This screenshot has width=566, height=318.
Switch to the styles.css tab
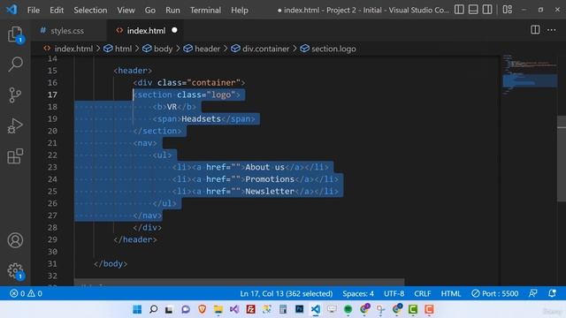pyautogui.click(x=67, y=31)
